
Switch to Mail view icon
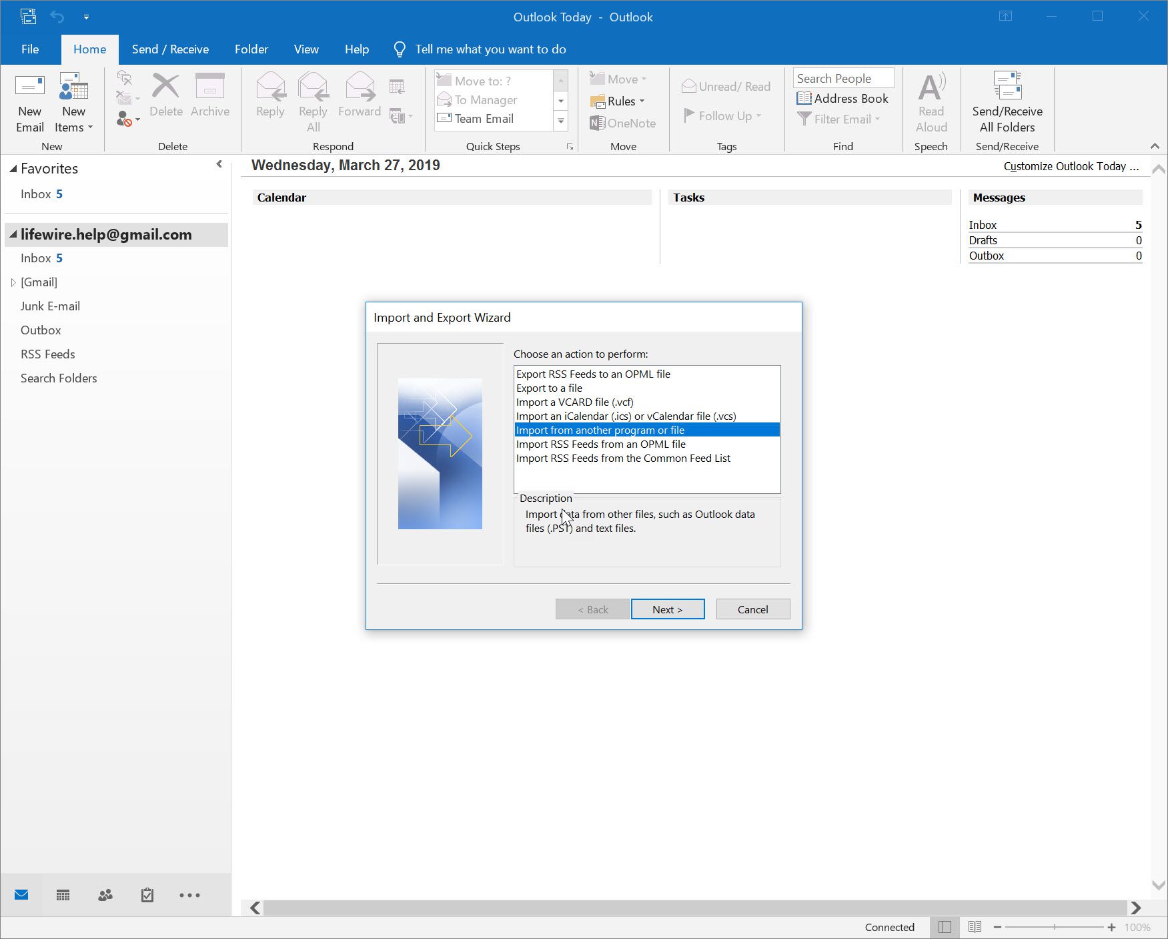[21, 895]
